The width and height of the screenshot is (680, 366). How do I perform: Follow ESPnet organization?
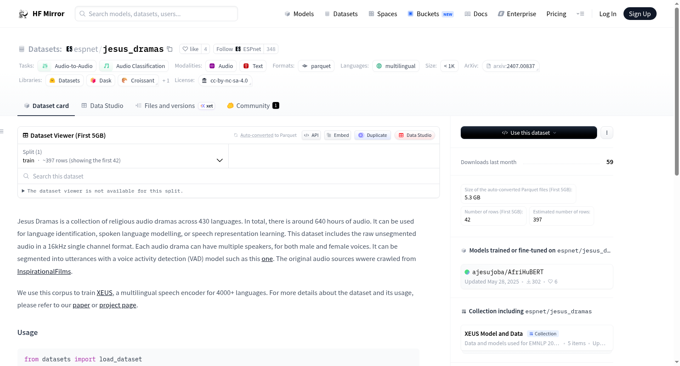(238, 49)
